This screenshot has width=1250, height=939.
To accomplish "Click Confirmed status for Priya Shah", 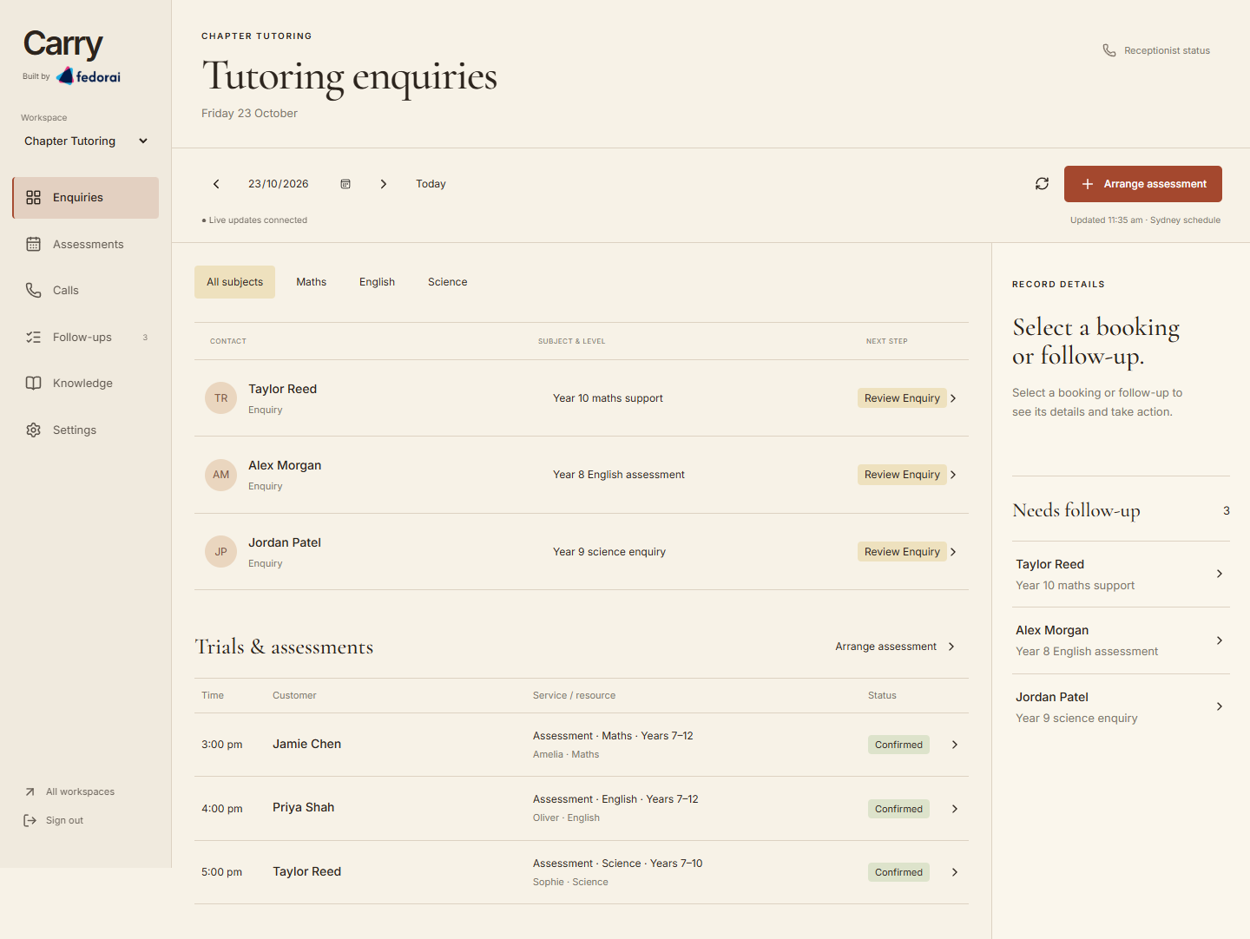I will coord(898,809).
